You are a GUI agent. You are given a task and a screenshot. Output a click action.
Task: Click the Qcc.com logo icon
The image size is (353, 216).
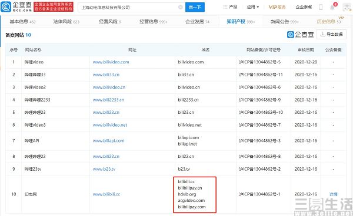6,6
